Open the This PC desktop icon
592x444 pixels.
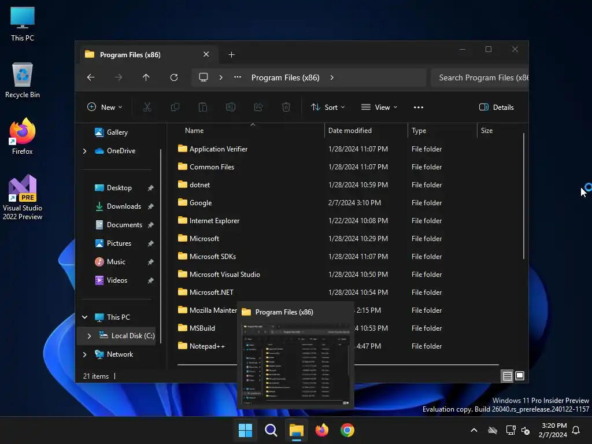23,24
